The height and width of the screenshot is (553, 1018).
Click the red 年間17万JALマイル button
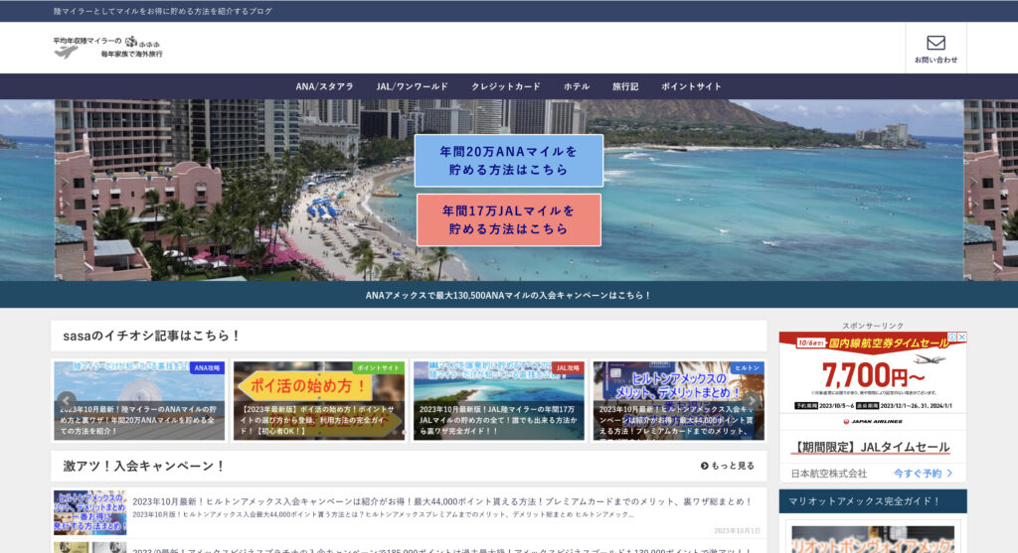point(508,220)
